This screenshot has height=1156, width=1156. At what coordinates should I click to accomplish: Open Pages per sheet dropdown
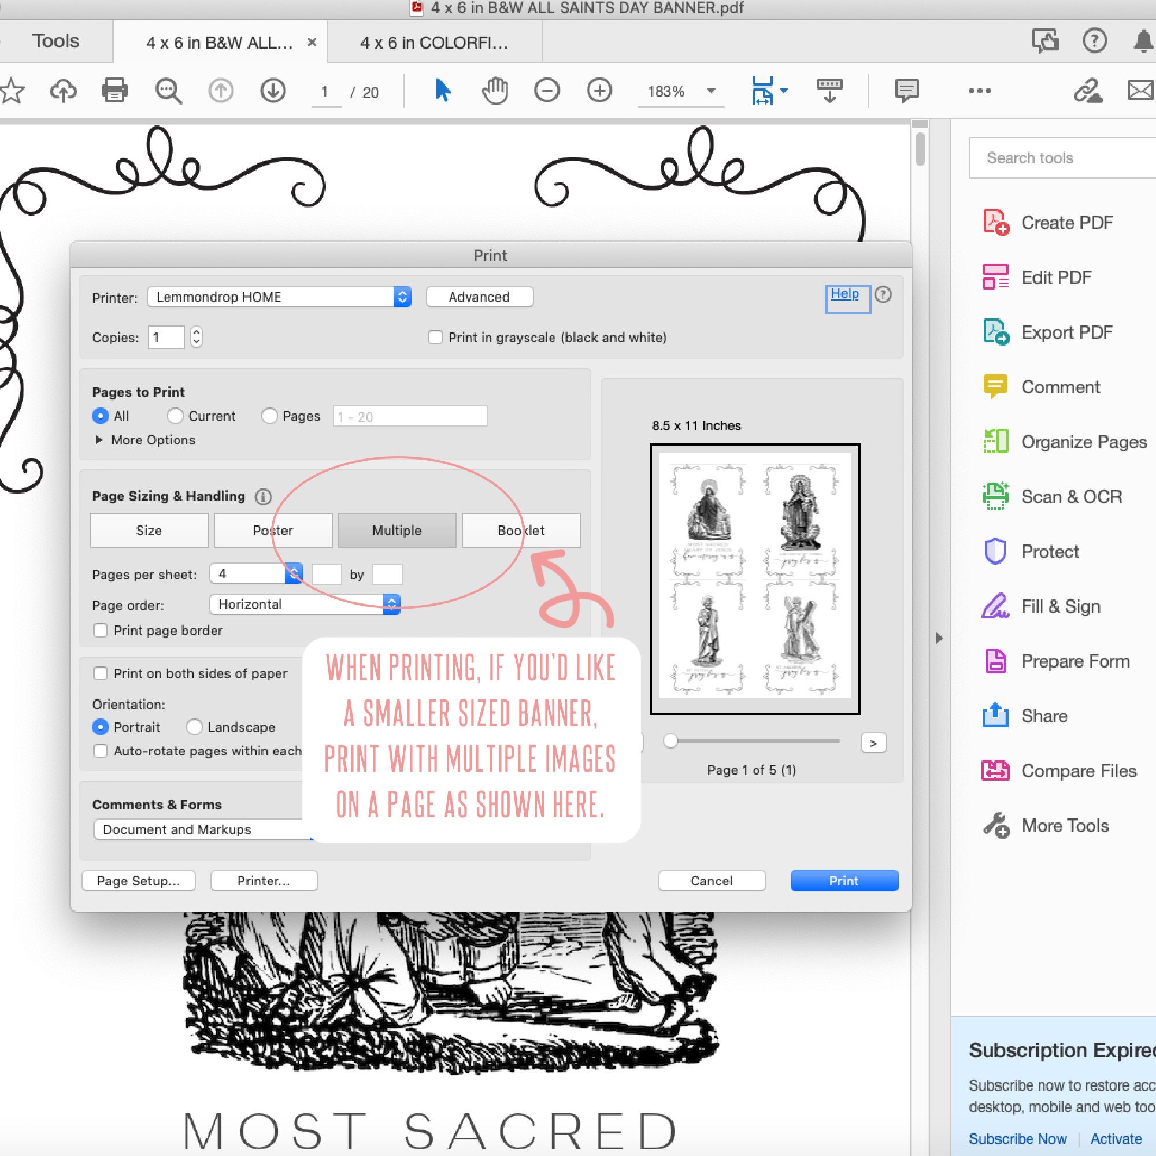(256, 574)
